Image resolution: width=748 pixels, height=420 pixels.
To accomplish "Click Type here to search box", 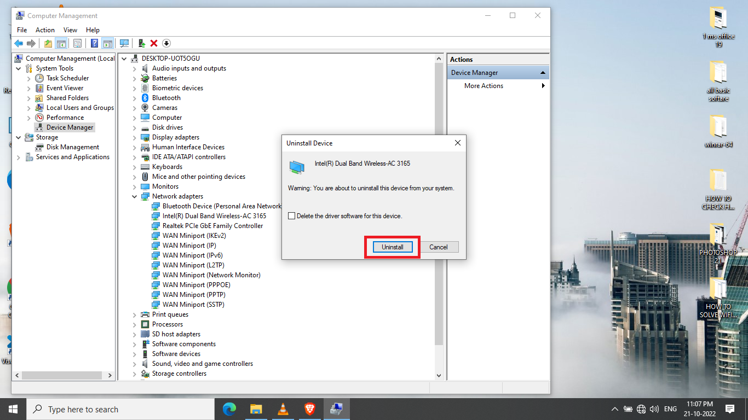I will [x=120, y=409].
